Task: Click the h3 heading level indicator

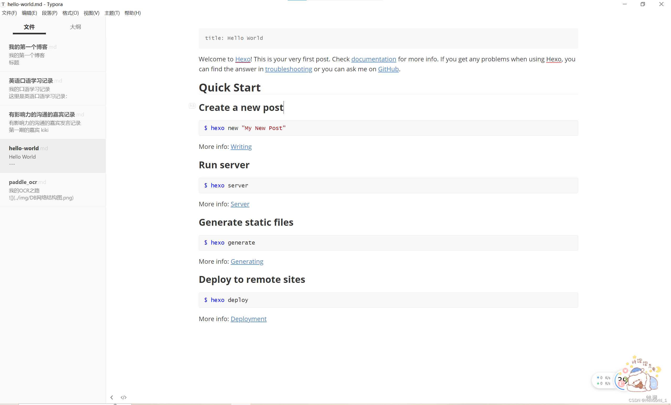Action: pyautogui.click(x=192, y=106)
